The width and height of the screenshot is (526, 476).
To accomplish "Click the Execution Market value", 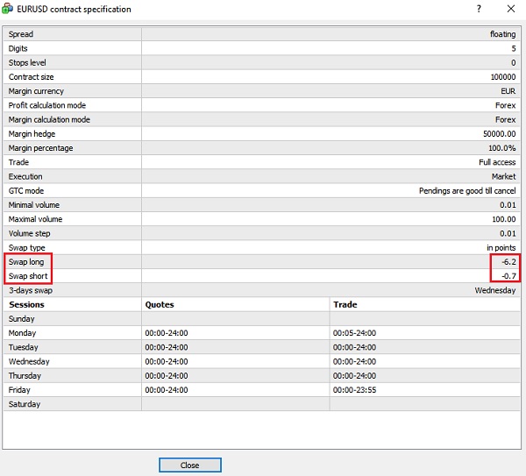I will (502, 176).
